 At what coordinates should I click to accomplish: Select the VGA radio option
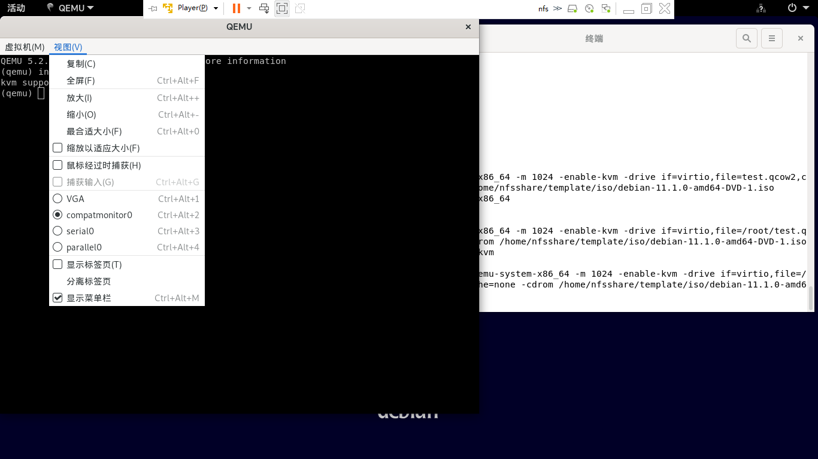coord(57,198)
